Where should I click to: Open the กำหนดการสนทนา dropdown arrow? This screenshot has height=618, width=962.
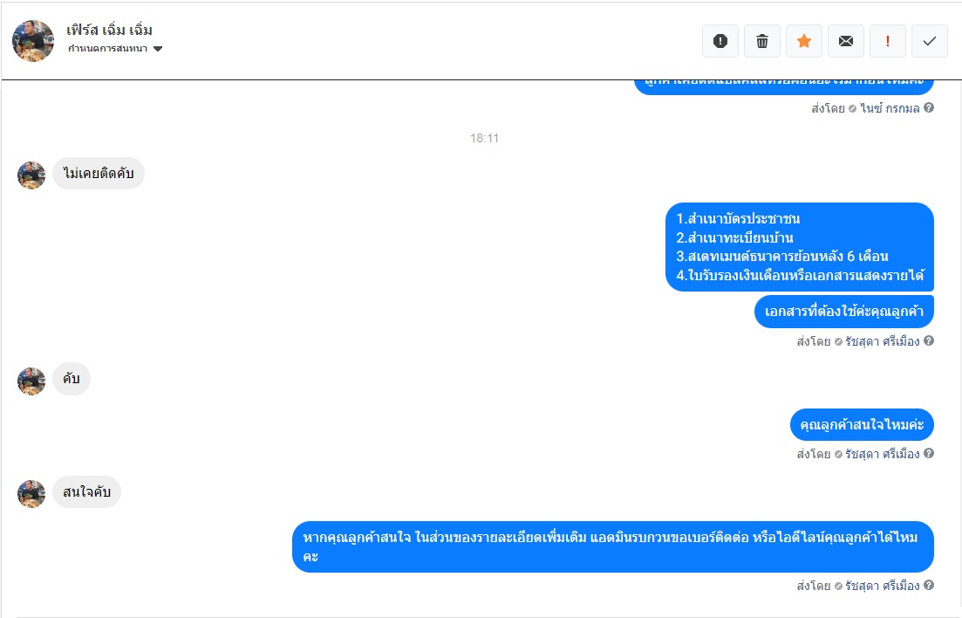click(158, 49)
